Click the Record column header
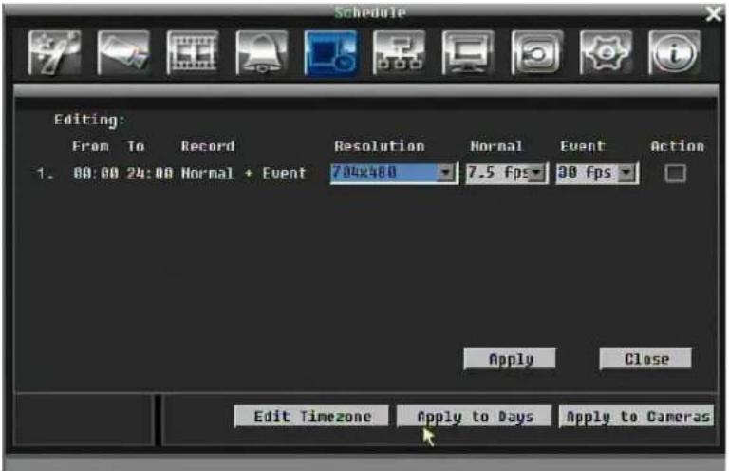729x471 pixels. coord(208,146)
